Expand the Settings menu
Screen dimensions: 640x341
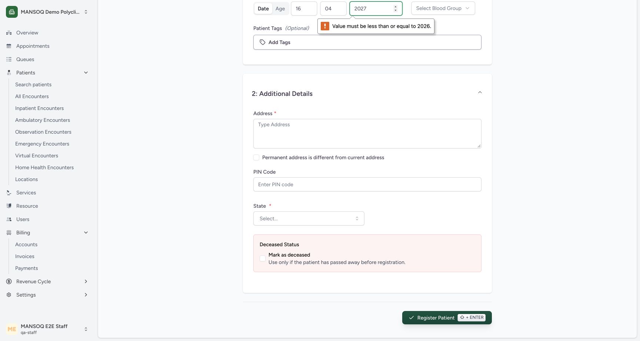pyautogui.click(x=86, y=295)
